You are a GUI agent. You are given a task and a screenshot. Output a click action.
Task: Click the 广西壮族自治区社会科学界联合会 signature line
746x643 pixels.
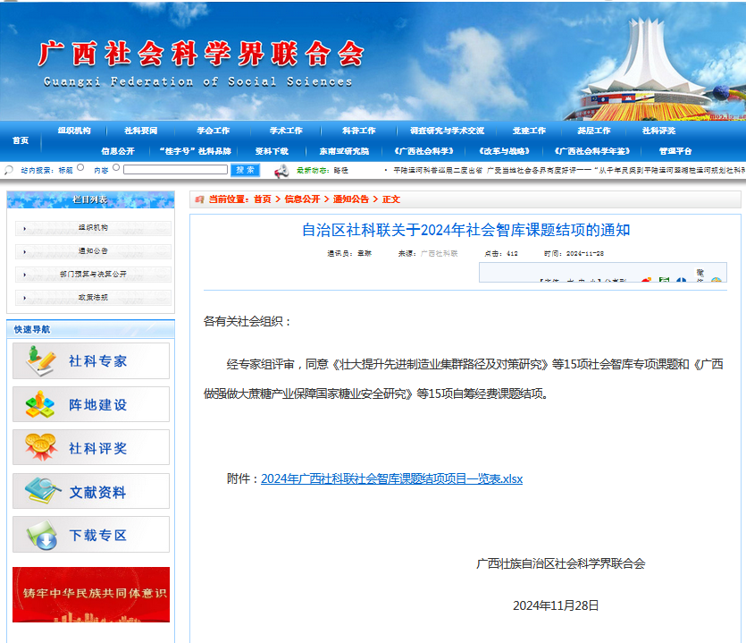click(560, 564)
